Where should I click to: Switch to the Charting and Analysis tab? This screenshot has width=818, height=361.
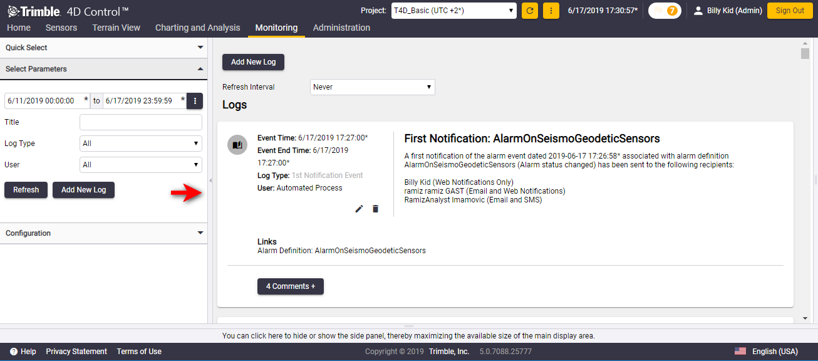(x=197, y=28)
